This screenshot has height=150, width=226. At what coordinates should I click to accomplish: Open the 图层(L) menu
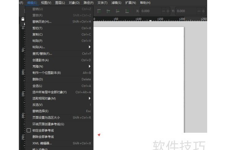60,3
